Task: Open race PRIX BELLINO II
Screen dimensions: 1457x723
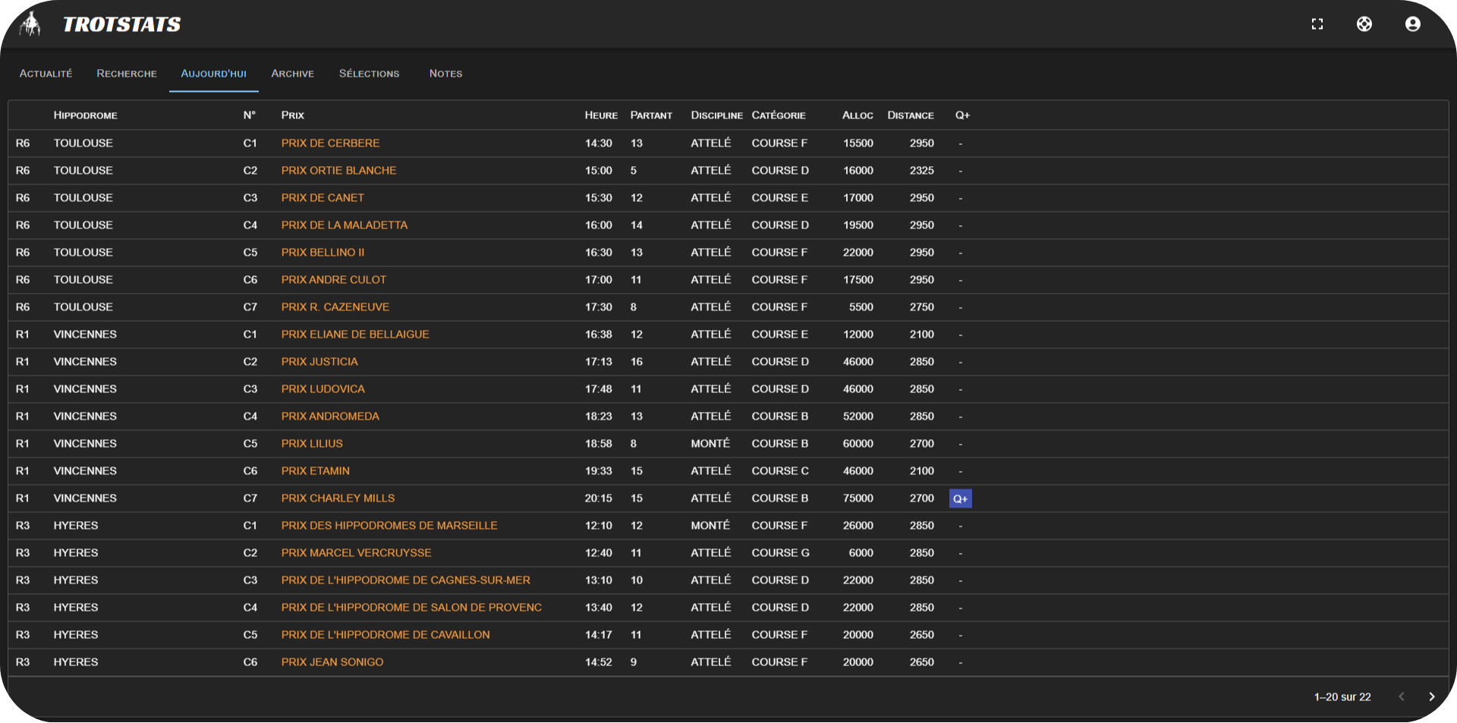Action: [323, 253]
